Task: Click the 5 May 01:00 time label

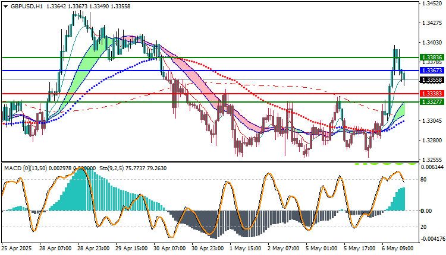Action: tap(322, 248)
